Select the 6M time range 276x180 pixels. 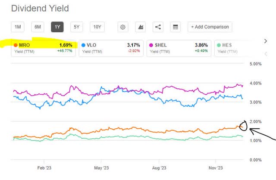[x=38, y=27]
